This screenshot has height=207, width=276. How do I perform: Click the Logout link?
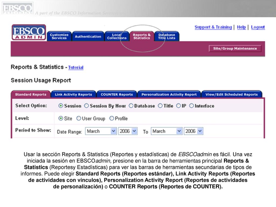[258, 27]
